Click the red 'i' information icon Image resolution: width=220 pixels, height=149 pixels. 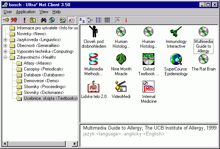click(126, 20)
